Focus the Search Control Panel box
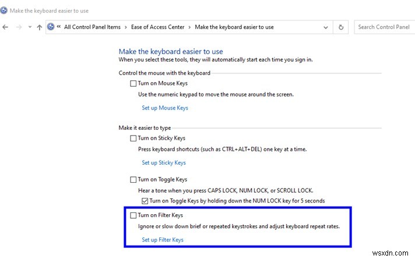 384,27
